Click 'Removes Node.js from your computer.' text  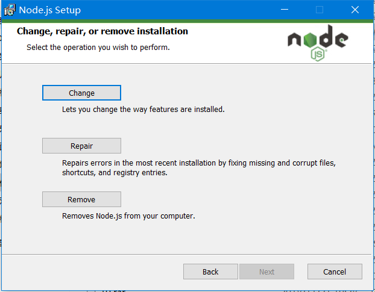click(x=128, y=216)
